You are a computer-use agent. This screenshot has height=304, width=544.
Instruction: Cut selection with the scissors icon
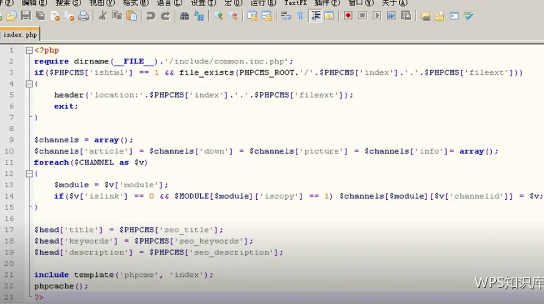[103, 16]
